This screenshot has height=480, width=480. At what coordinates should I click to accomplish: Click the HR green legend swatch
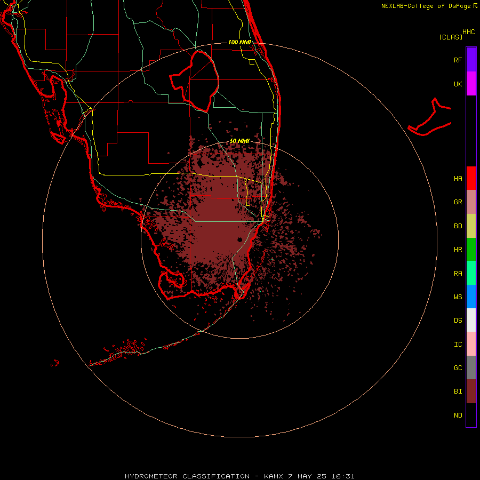[471, 250]
